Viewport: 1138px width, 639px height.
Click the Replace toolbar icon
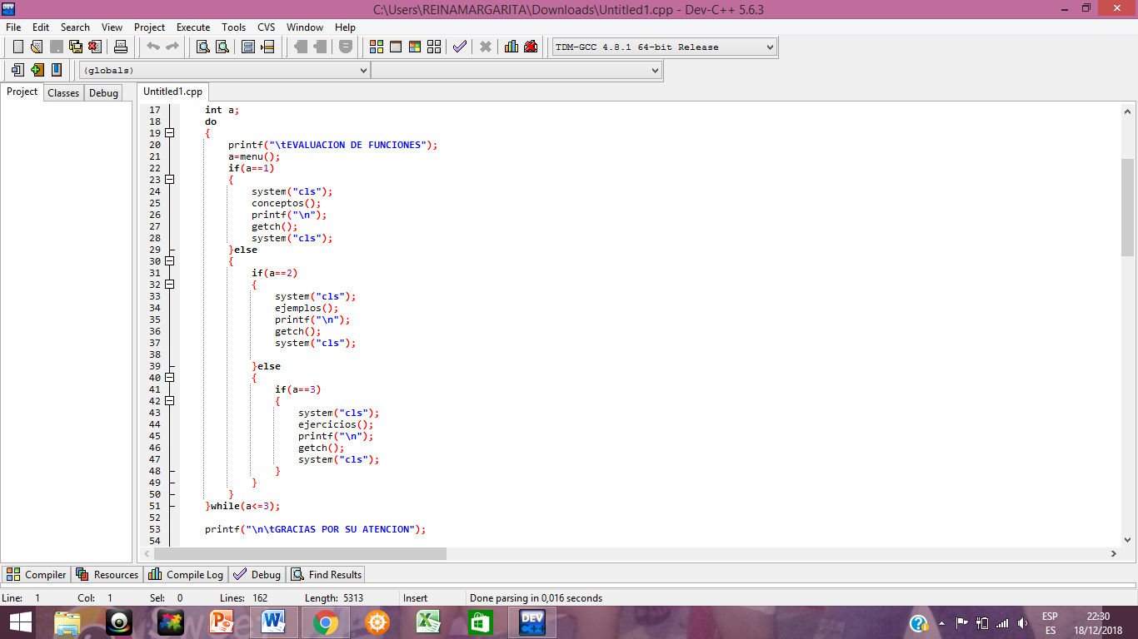222,47
